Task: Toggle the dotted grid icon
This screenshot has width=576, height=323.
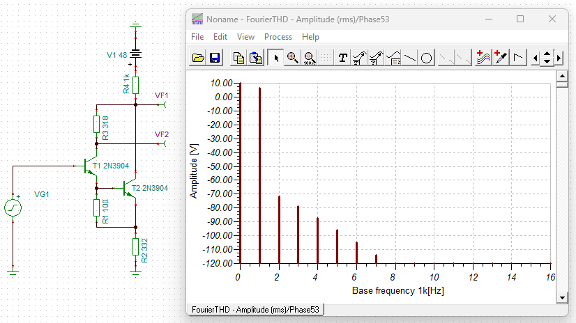Action: click(x=326, y=58)
